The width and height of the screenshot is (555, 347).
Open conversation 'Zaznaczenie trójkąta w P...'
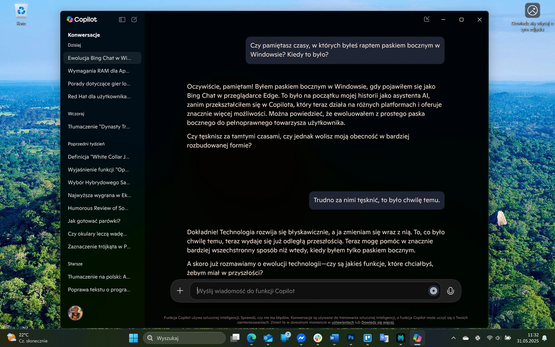pyautogui.click(x=102, y=247)
